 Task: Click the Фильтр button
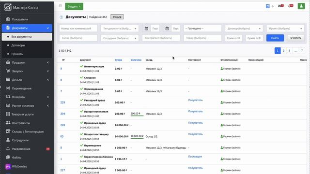(x=117, y=17)
